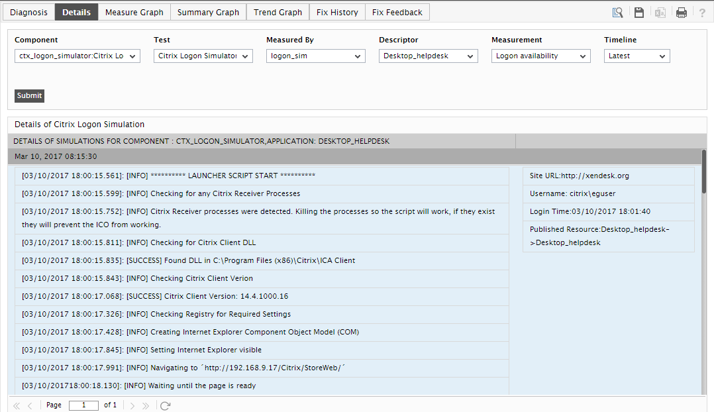The height and width of the screenshot is (412, 714).
Task: Click the print icon
Action: [x=681, y=13]
